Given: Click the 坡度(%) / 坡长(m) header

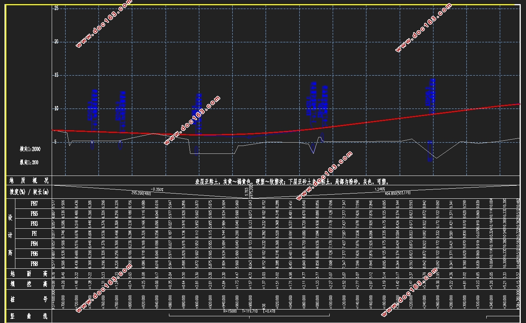Looking at the screenshot, I should (x=29, y=192).
